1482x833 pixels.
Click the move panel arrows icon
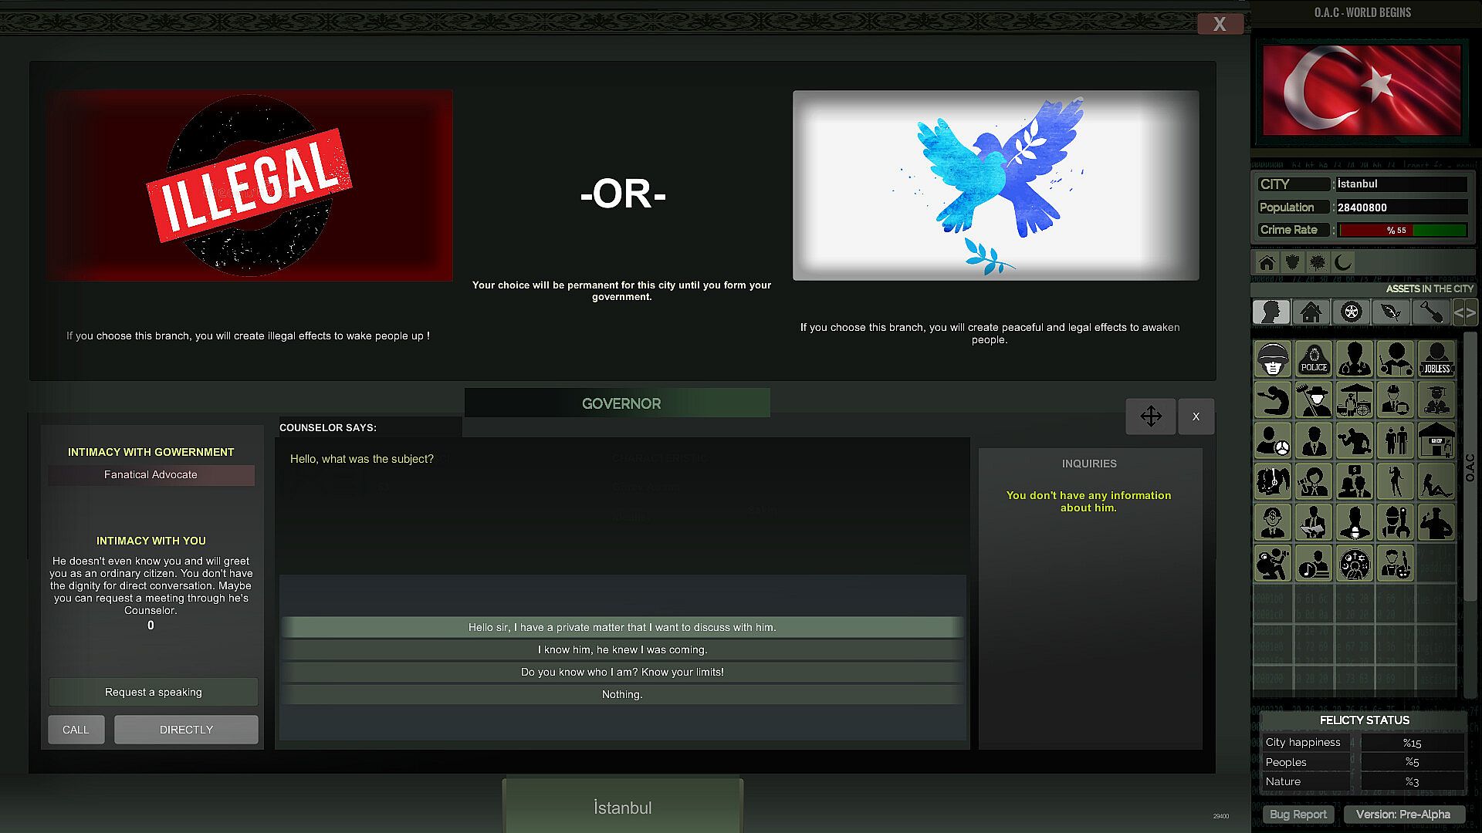click(1150, 416)
